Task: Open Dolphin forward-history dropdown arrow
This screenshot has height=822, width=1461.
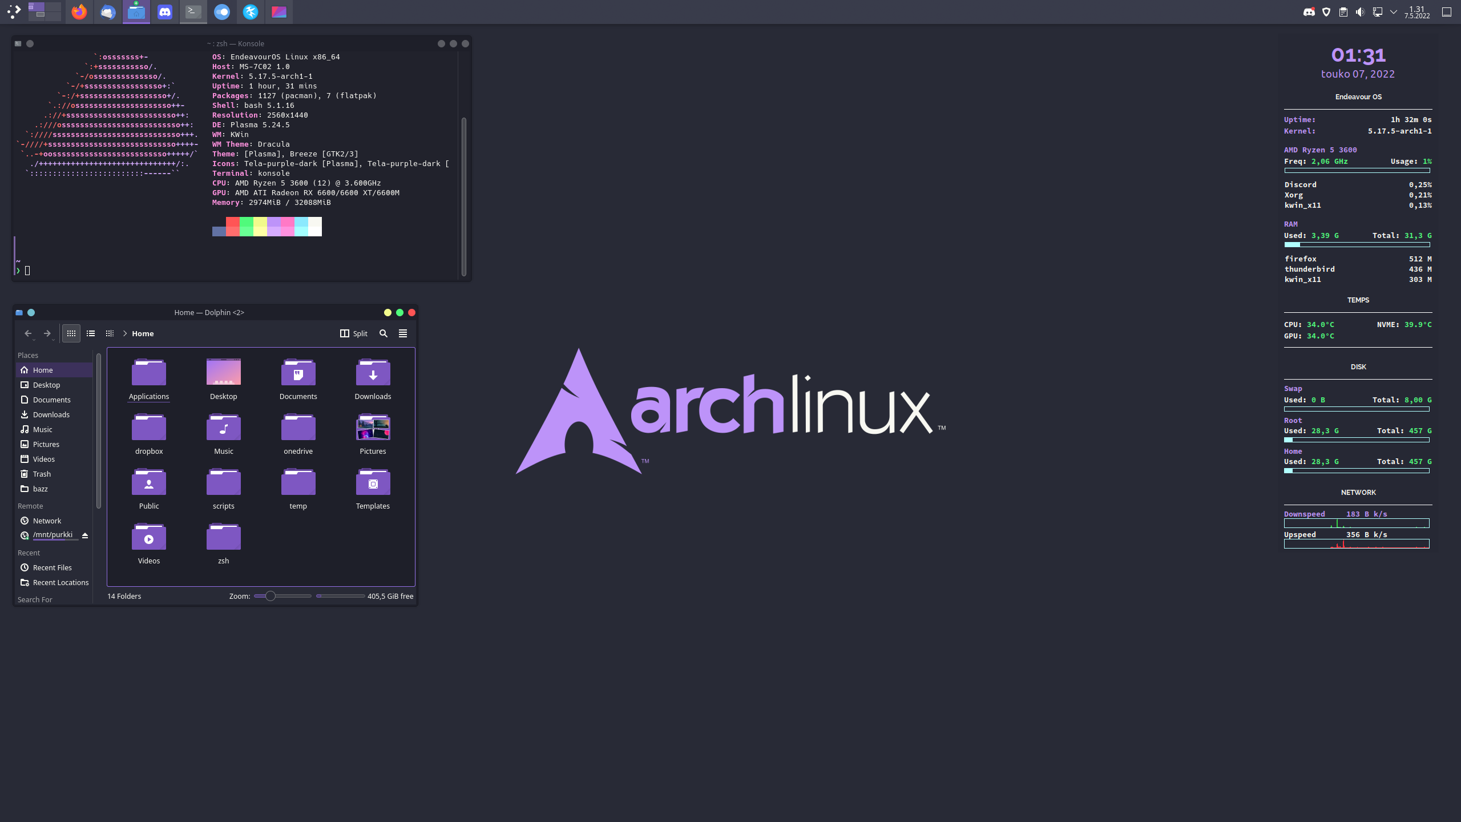Action: click(x=54, y=340)
